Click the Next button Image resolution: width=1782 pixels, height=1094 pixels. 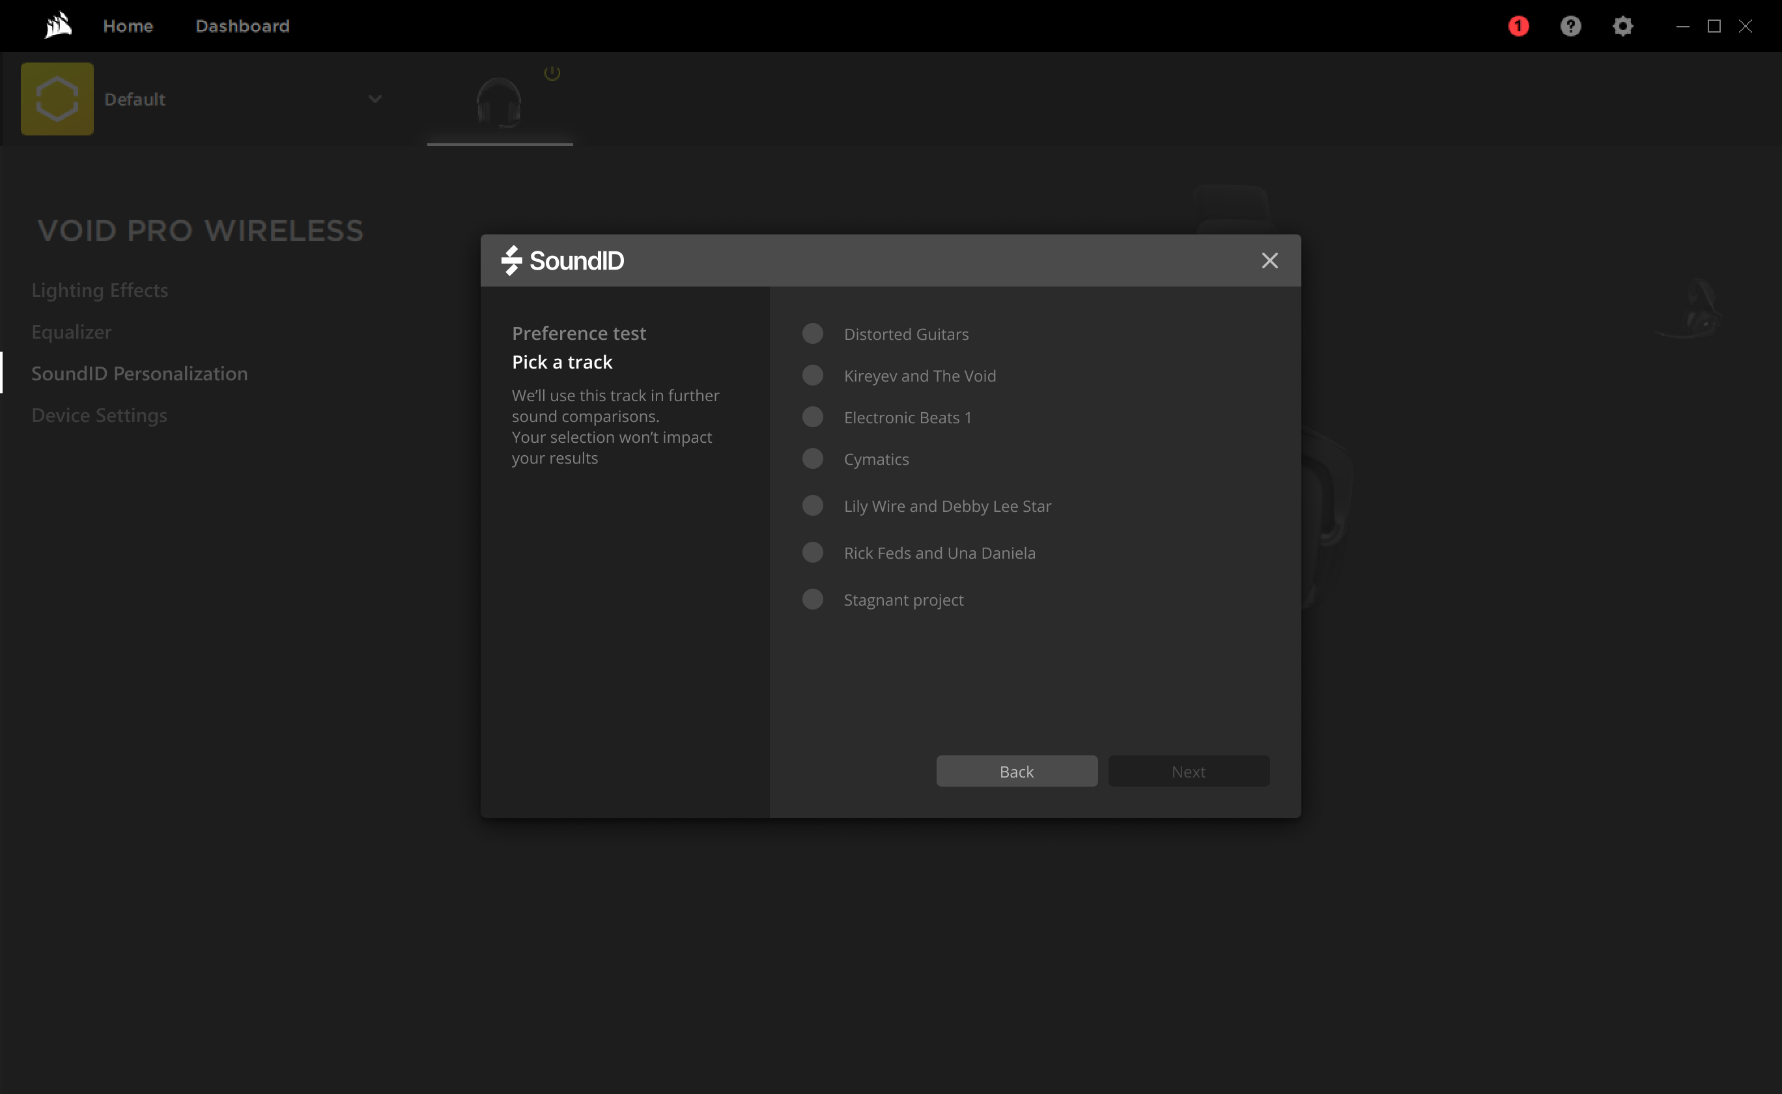(x=1189, y=771)
